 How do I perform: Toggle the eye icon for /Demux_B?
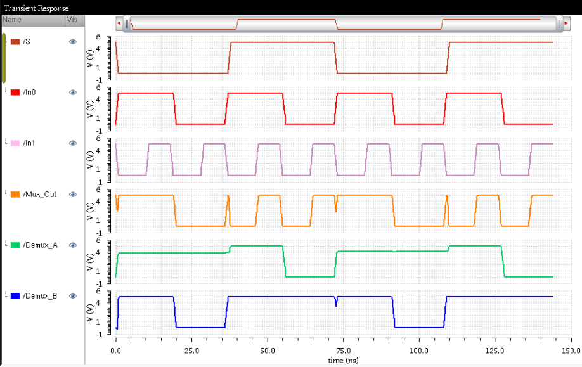(72, 296)
